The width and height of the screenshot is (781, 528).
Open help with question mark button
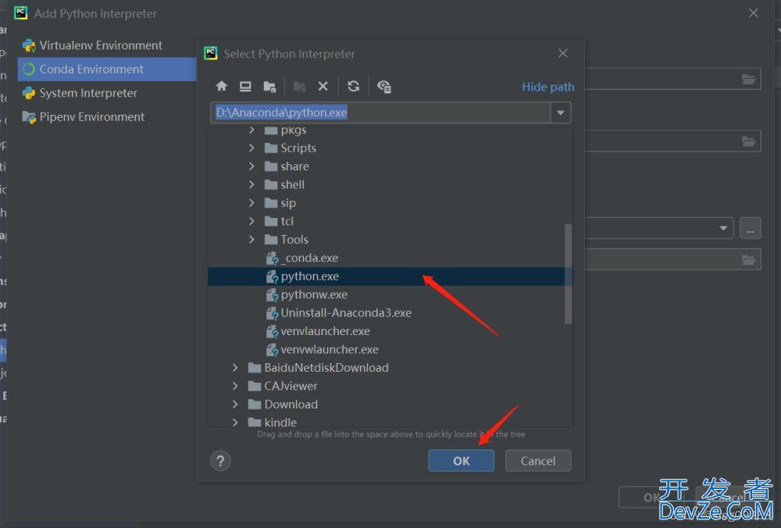click(x=221, y=461)
